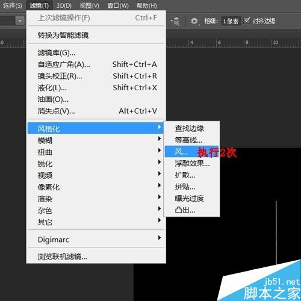Screen dimensions: 301x301
Task: Click the 粗细 1像素 input field
Action: 231,21
